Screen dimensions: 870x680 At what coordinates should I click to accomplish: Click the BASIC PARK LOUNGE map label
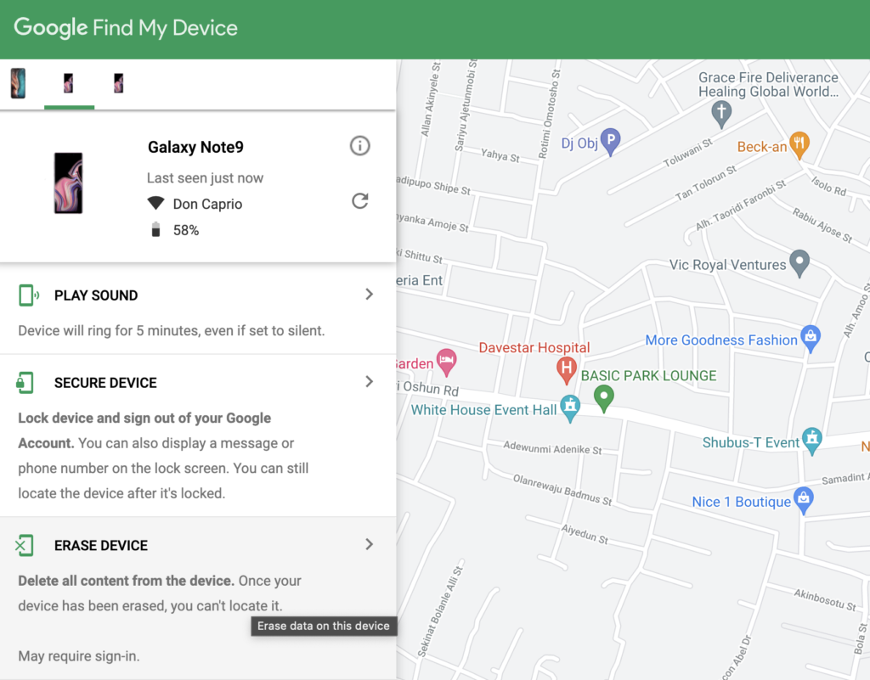point(648,376)
